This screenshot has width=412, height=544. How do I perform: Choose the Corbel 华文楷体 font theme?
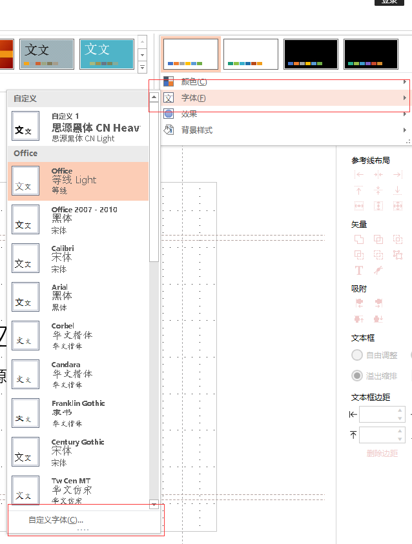(78, 336)
